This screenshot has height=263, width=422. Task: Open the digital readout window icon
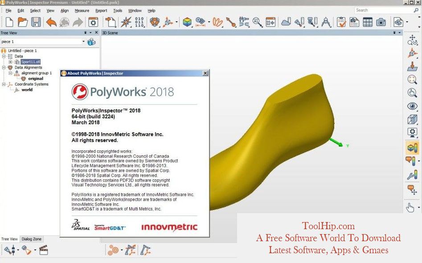click(270, 22)
